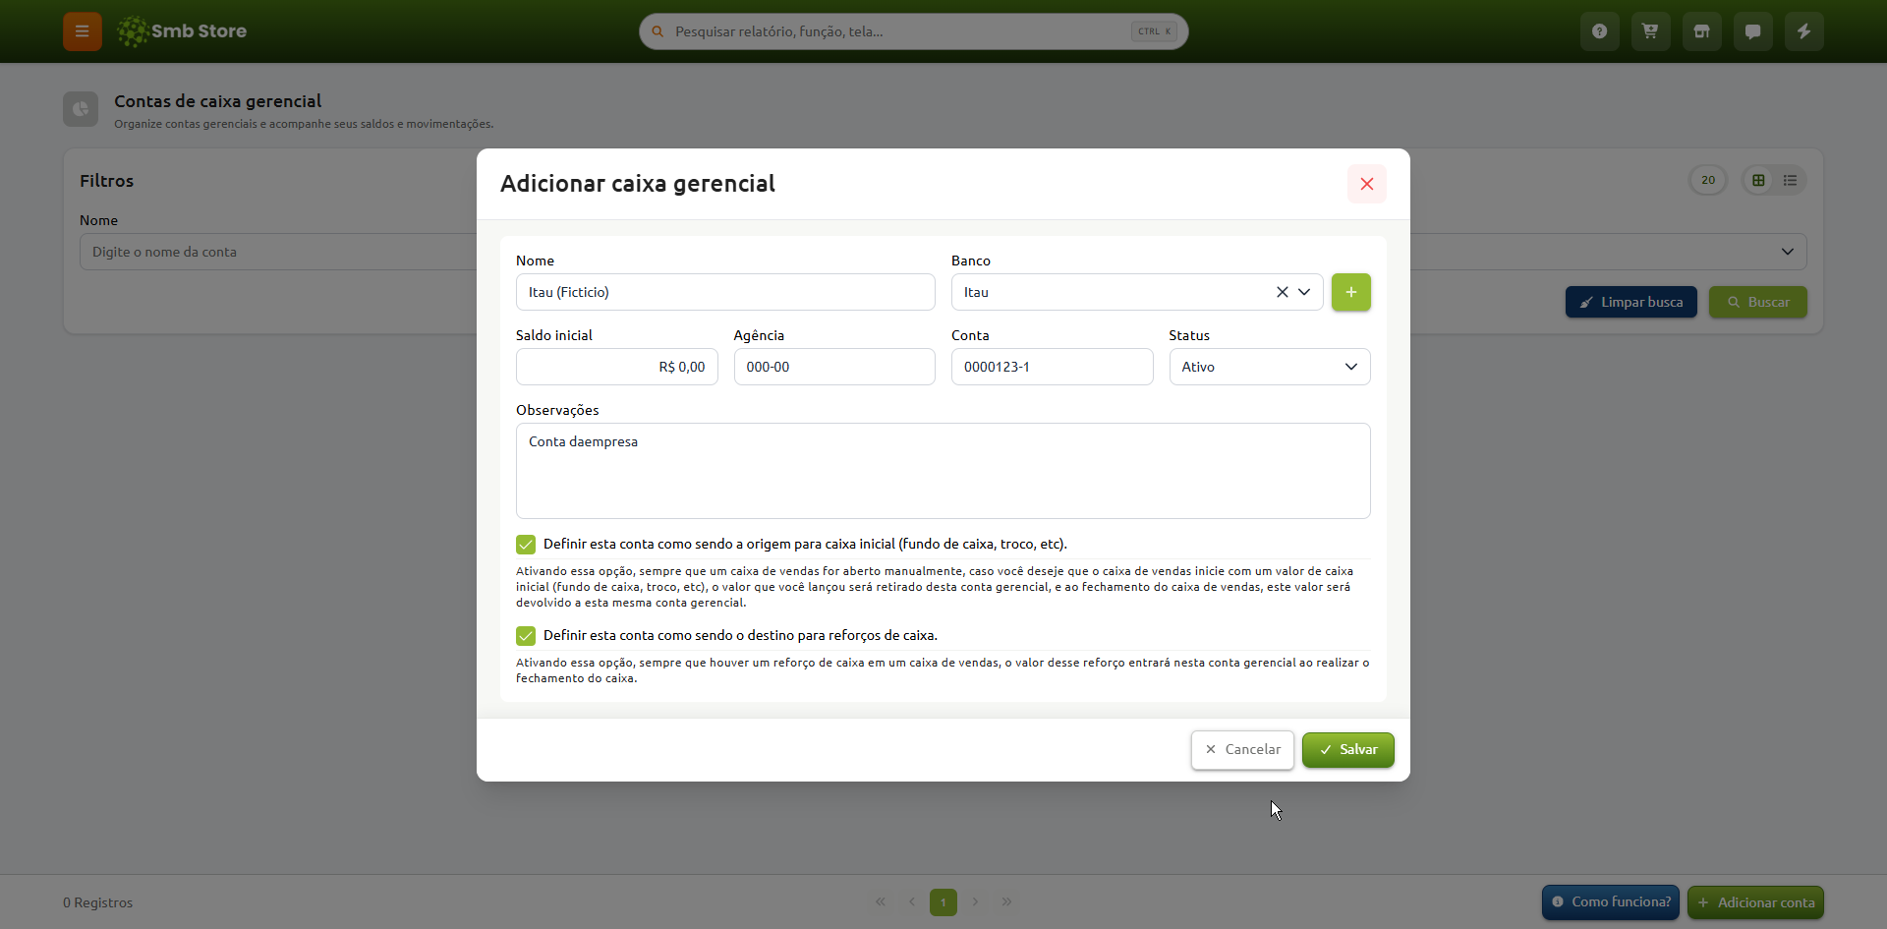1887x929 pixels.
Task: Open the hamburger menu in the header
Action: pyautogui.click(x=83, y=31)
